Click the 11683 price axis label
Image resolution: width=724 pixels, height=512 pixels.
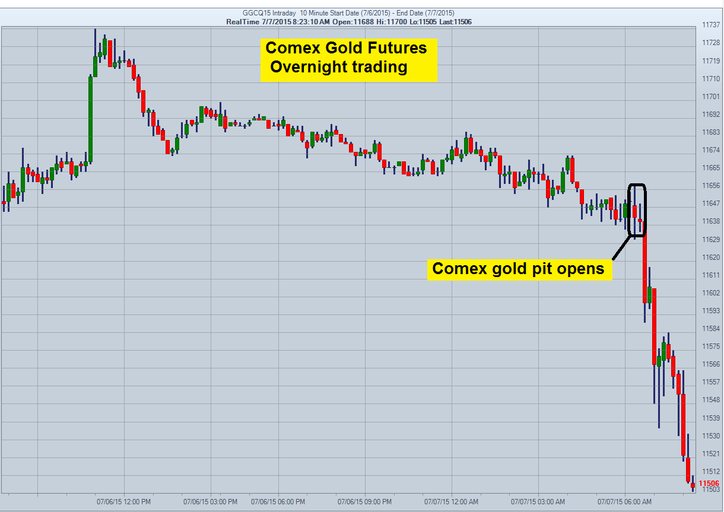[711, 132]
